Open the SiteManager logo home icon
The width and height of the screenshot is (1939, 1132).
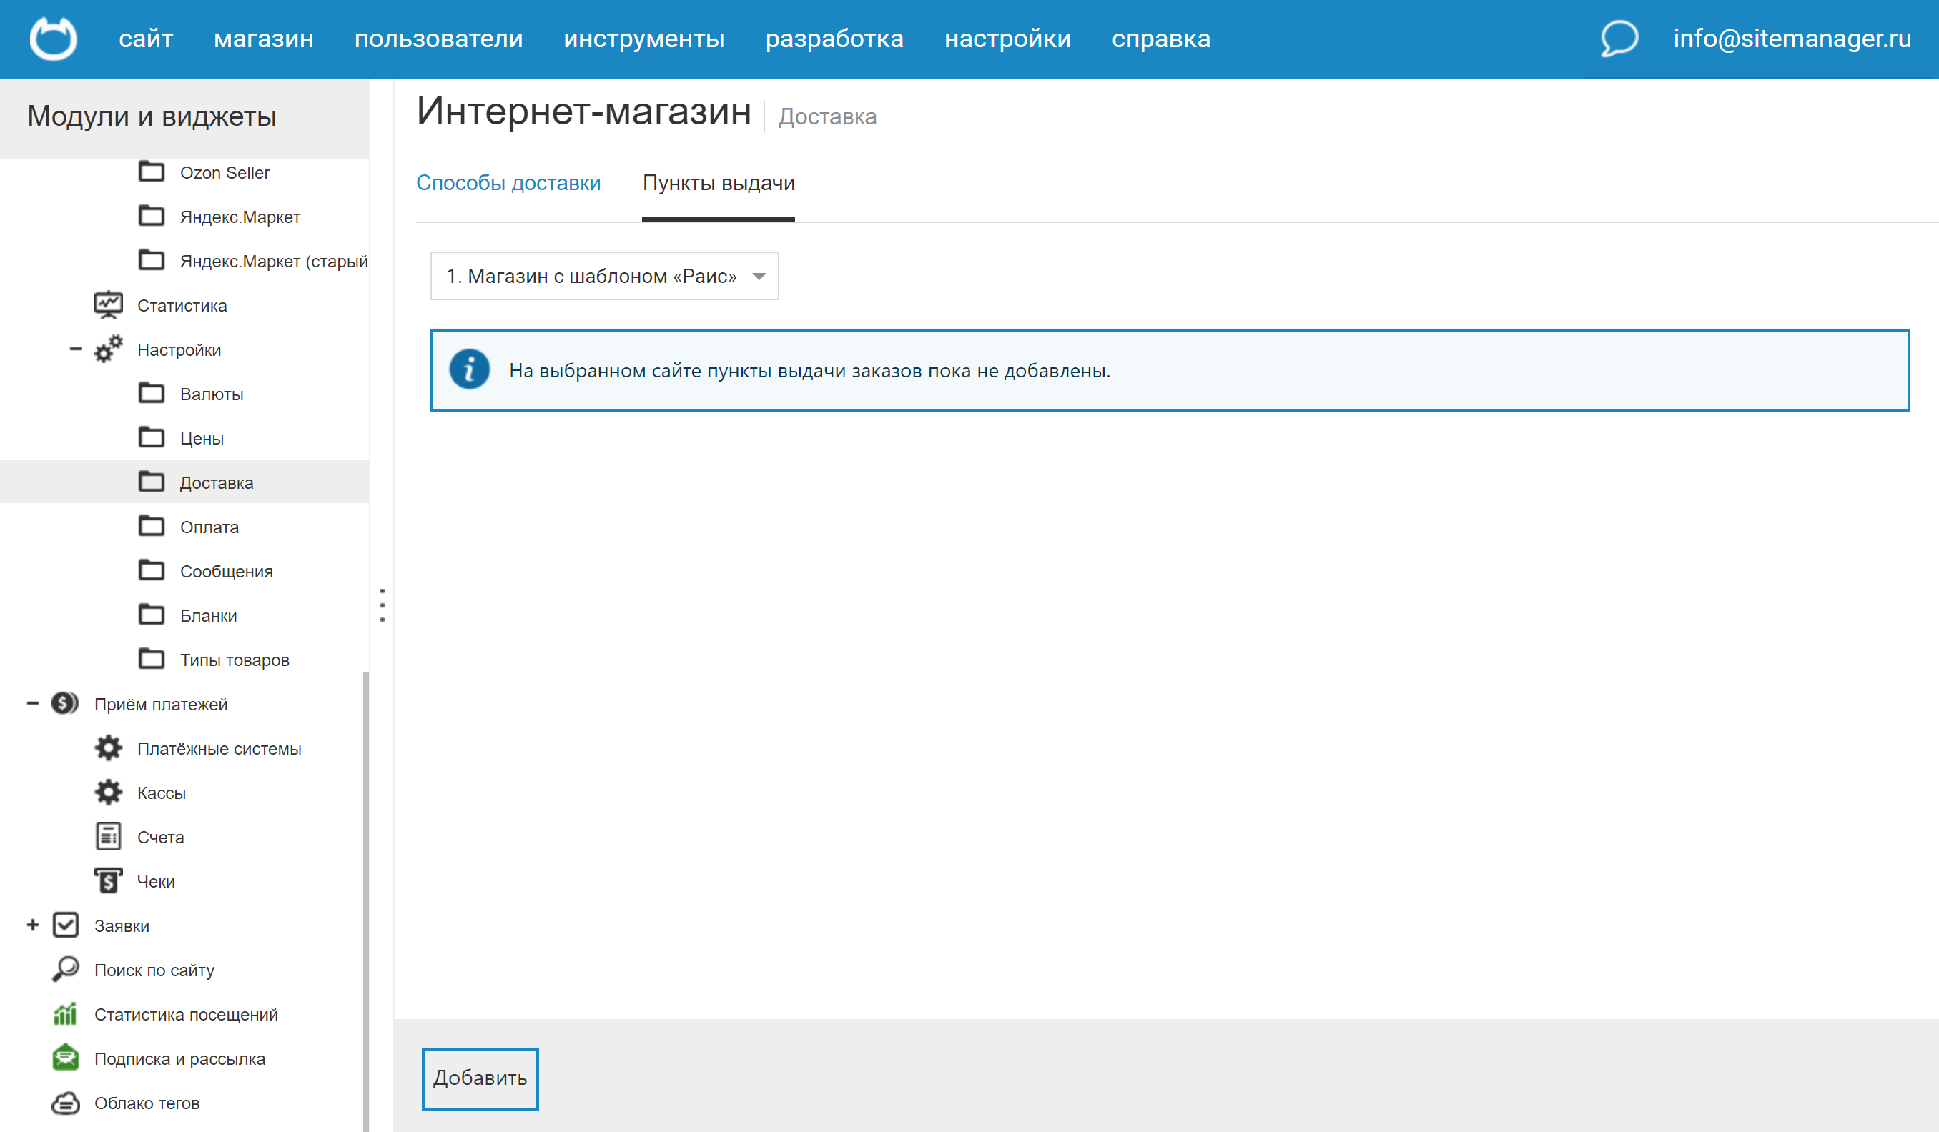tap(53, 39)
